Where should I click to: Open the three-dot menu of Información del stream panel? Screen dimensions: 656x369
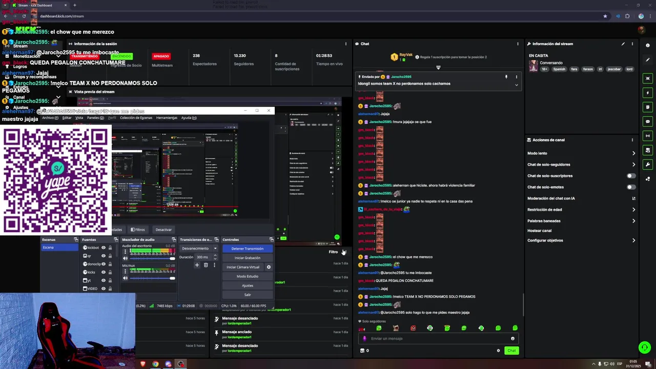coord(632,44)
